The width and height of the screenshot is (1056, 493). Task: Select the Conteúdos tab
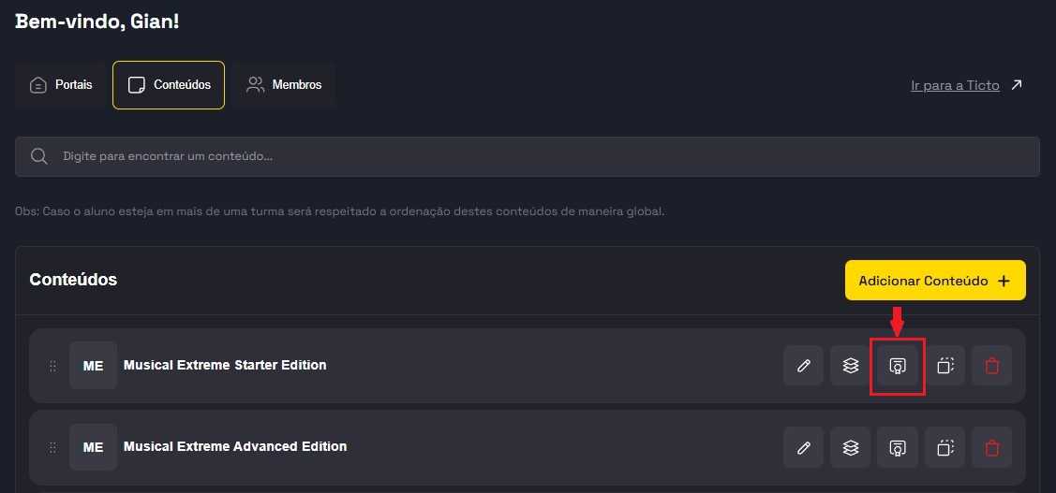[169, 85]
